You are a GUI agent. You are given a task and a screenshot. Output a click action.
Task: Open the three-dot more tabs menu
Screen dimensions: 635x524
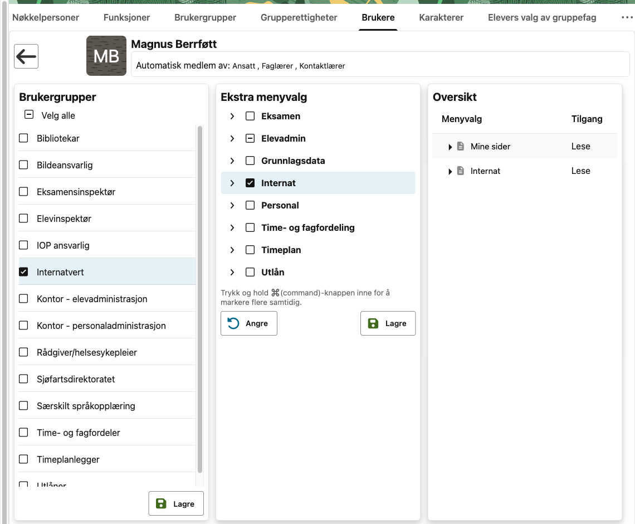(627, 17)
